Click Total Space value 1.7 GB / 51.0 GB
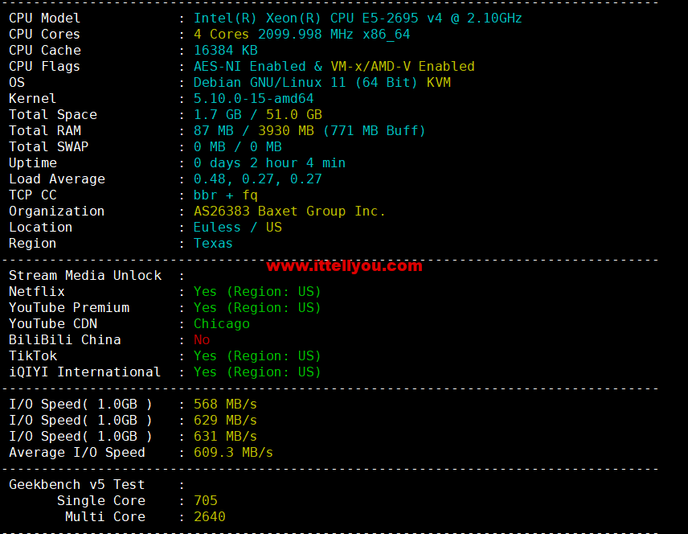 (x=258, y=115)
